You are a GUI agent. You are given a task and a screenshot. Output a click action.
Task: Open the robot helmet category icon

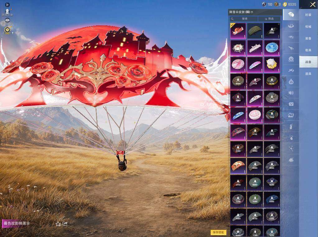pyautogui.click(x=291, y=82)
